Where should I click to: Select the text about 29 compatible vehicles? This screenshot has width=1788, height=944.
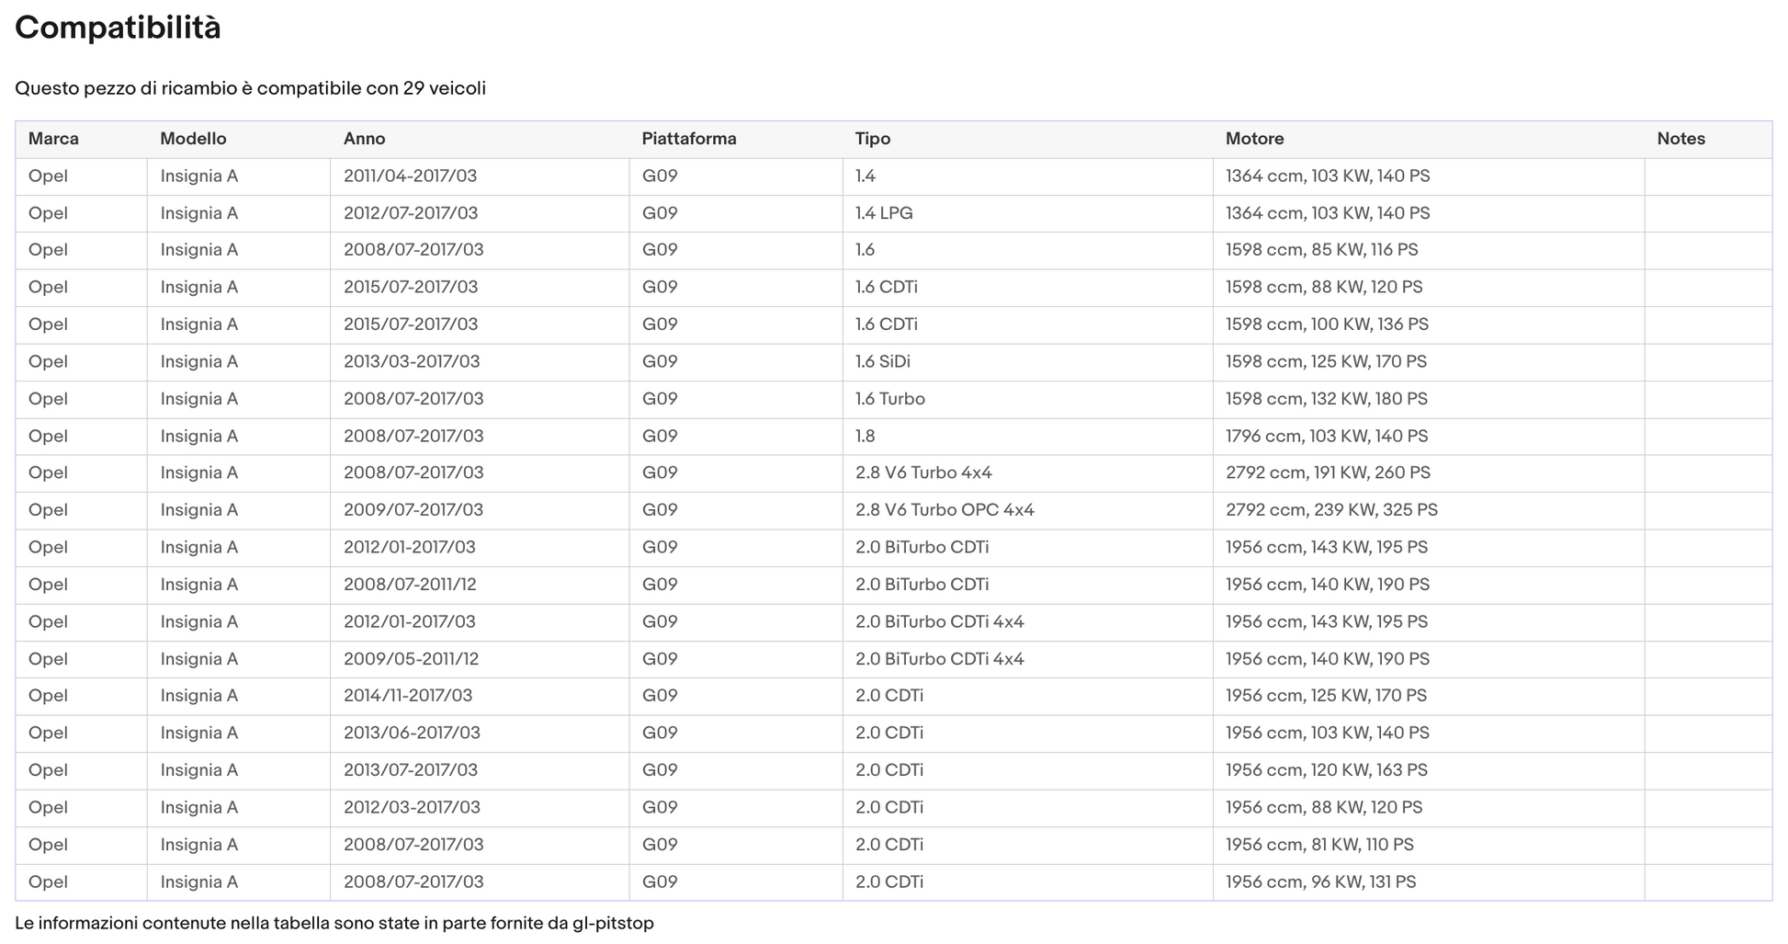click(250, 88)
